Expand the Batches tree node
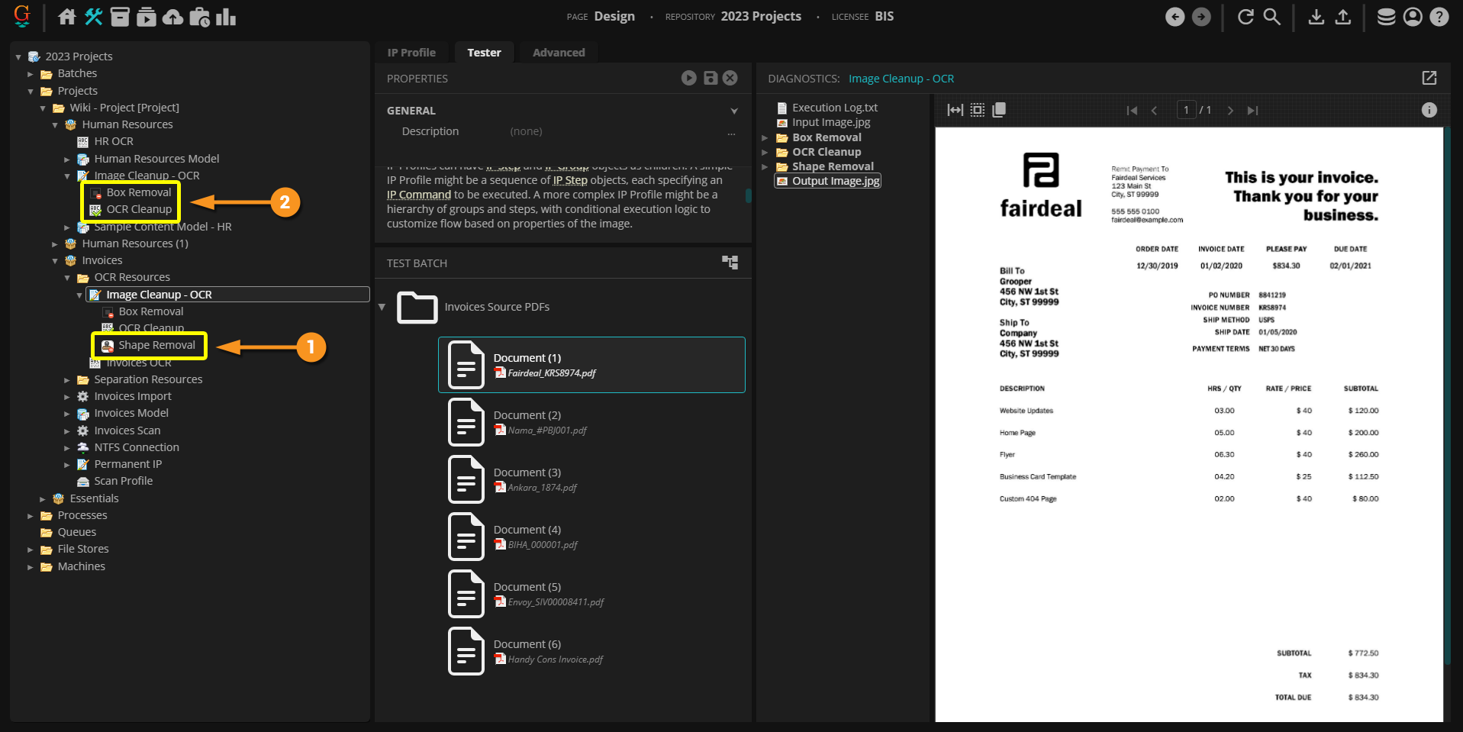 click(31, 74)
